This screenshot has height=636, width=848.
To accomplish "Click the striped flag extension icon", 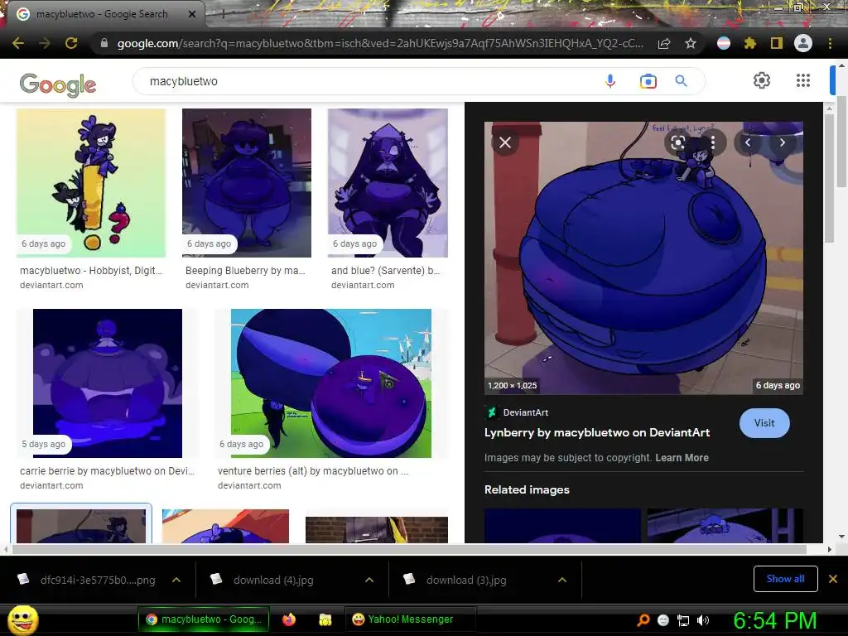I will click(x=724, y=43).
